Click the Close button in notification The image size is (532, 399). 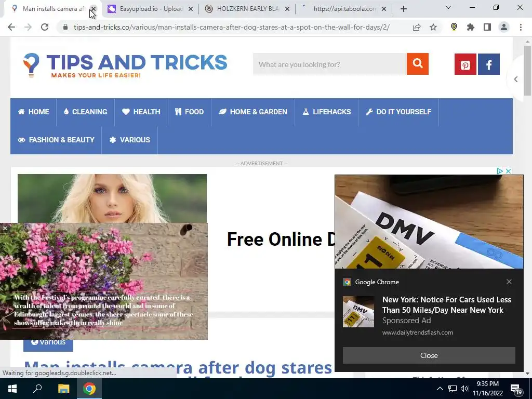[429, 355]
